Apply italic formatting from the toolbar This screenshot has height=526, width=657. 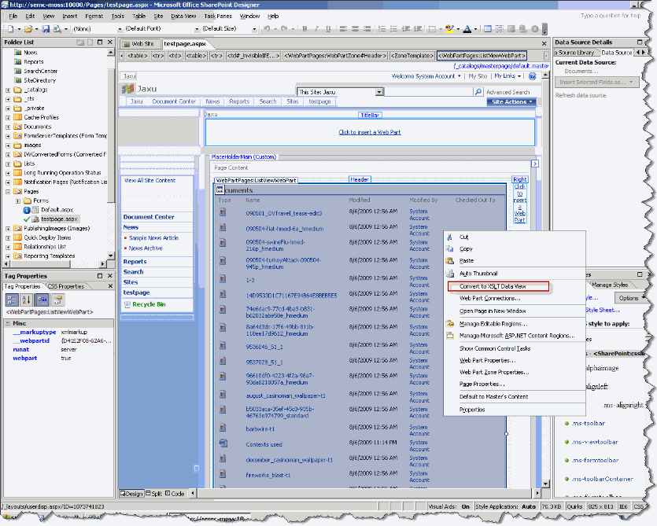coord(316,28)
